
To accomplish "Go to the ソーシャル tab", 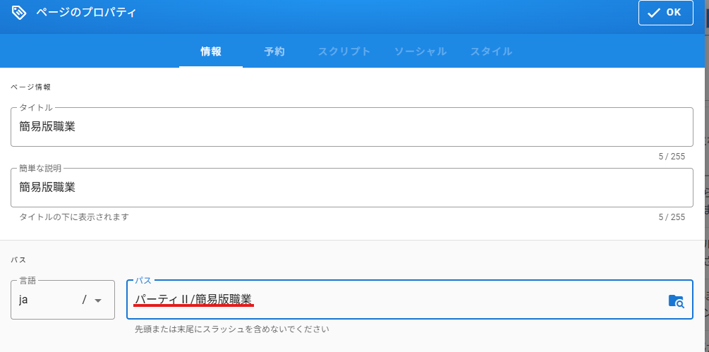I will tap(420, 51).
